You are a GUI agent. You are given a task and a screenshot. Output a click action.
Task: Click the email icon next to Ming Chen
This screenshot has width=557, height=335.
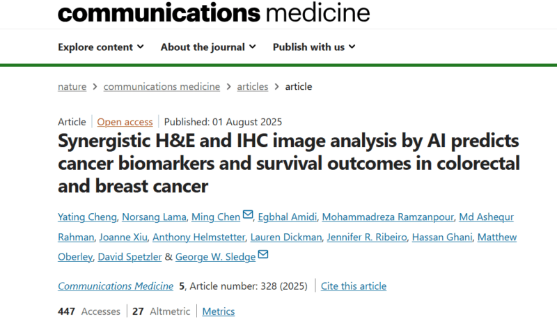click(x=248, y=215)
